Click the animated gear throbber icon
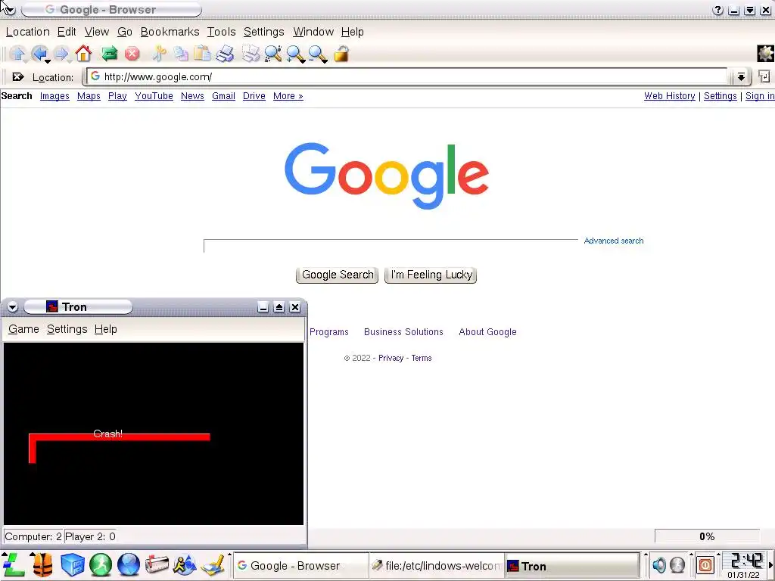The width and height of the screenshot is (775, 581). point(766,54)
